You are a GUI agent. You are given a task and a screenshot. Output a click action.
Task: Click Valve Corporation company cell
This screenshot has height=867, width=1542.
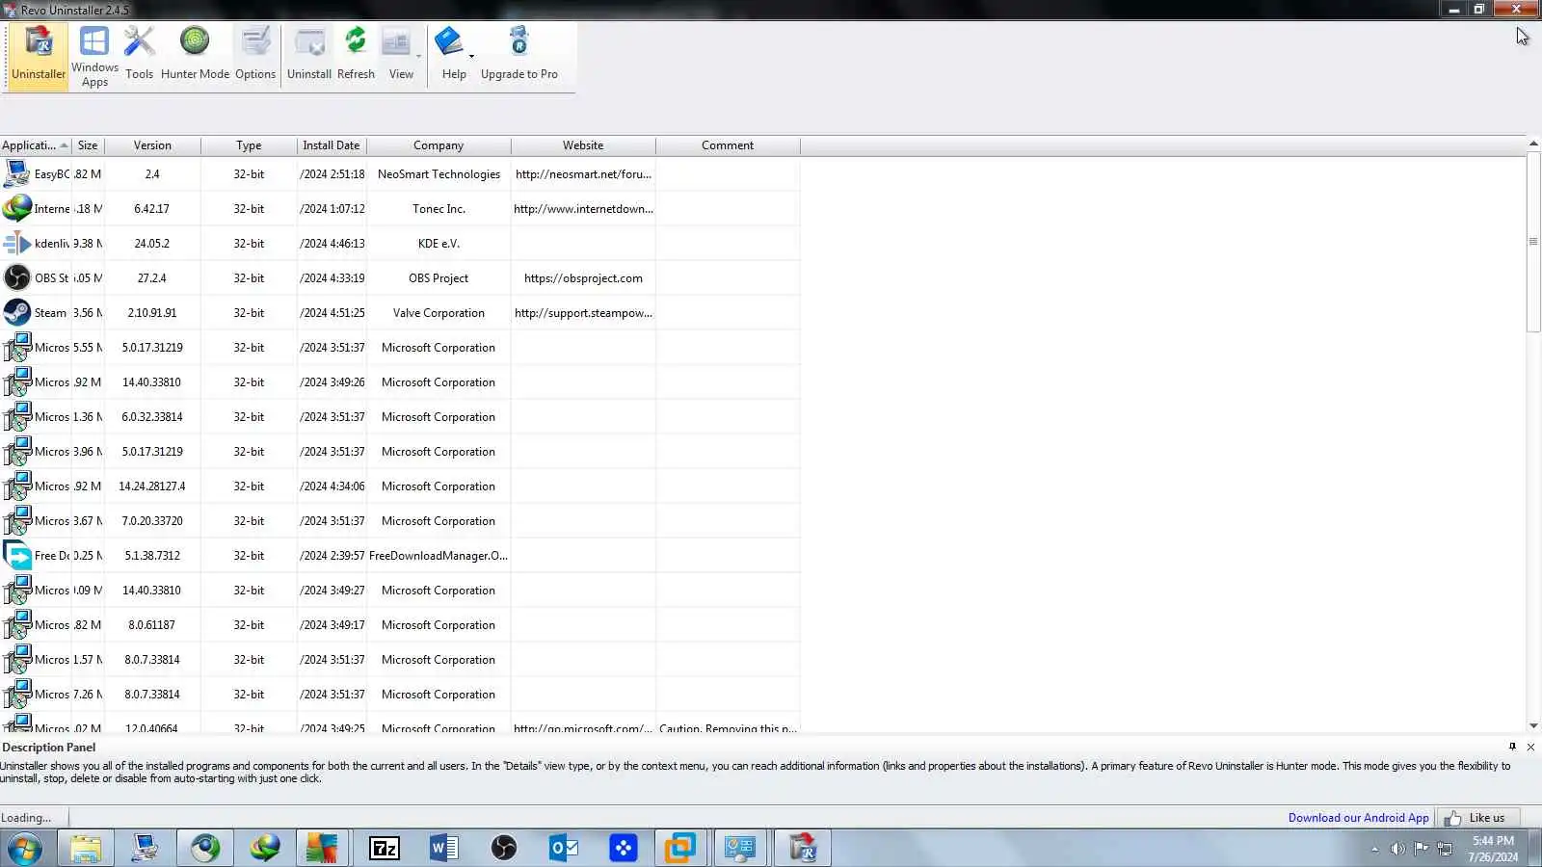coord(439,313)
